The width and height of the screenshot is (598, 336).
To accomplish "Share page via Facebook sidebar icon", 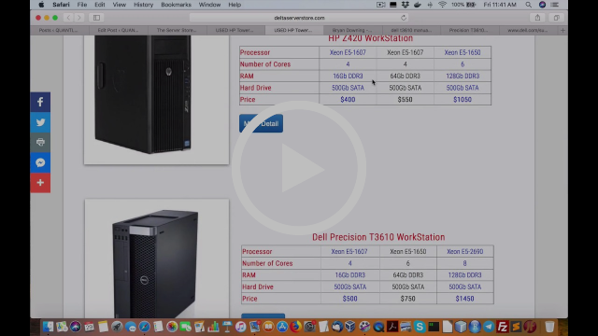I will point(40,102).
